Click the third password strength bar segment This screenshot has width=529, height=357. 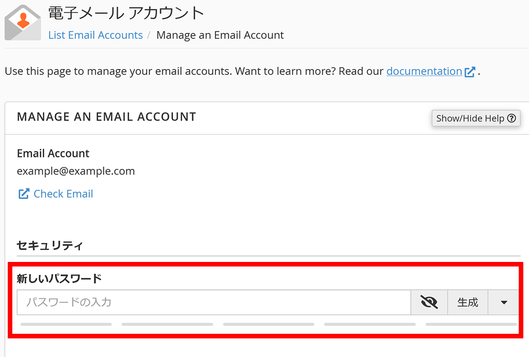coord(269,324)
